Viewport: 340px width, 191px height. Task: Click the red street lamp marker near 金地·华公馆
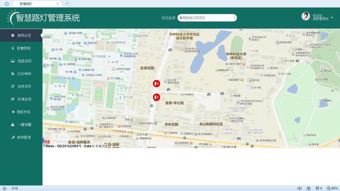point(156,97)
